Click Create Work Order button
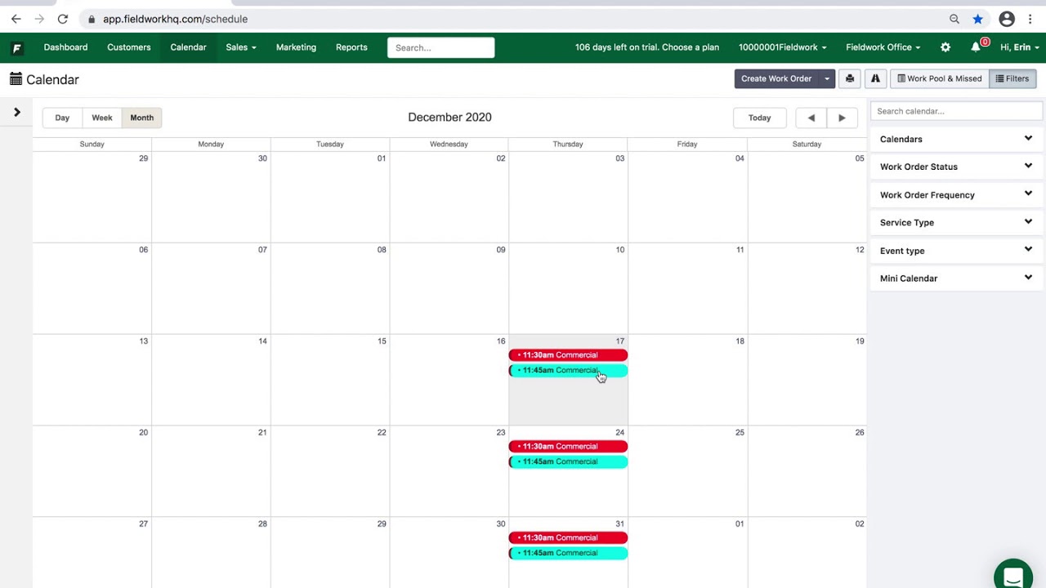This screenshot has width=1046, height=588. click(x=776, y=78)
